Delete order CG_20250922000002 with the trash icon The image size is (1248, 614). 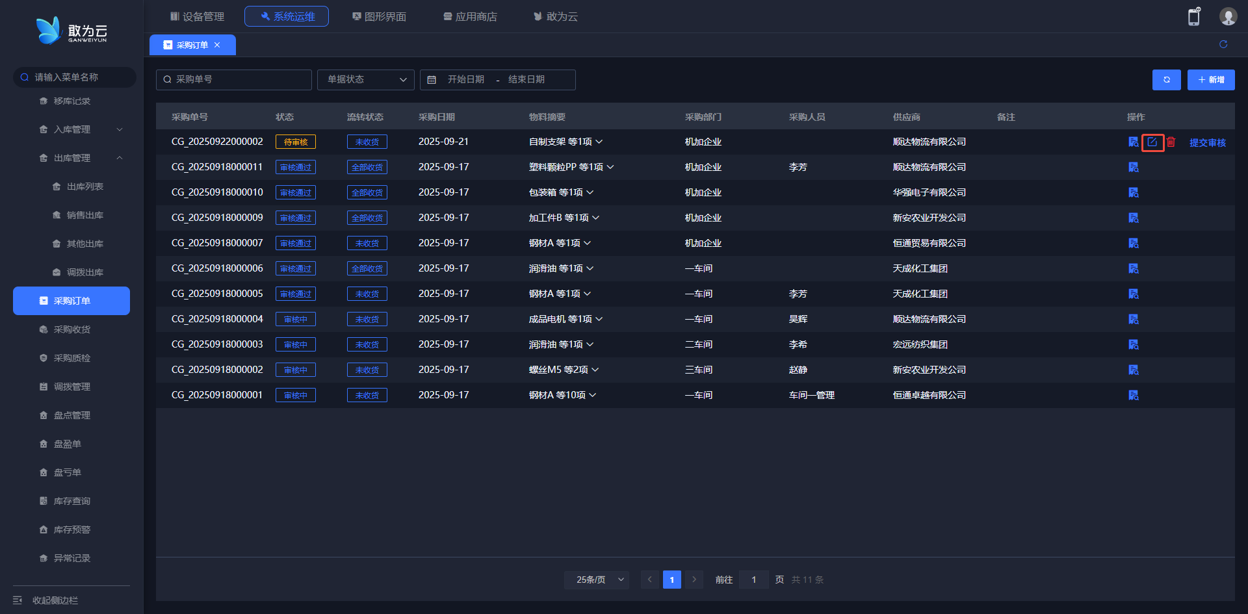pos(1171,142)
